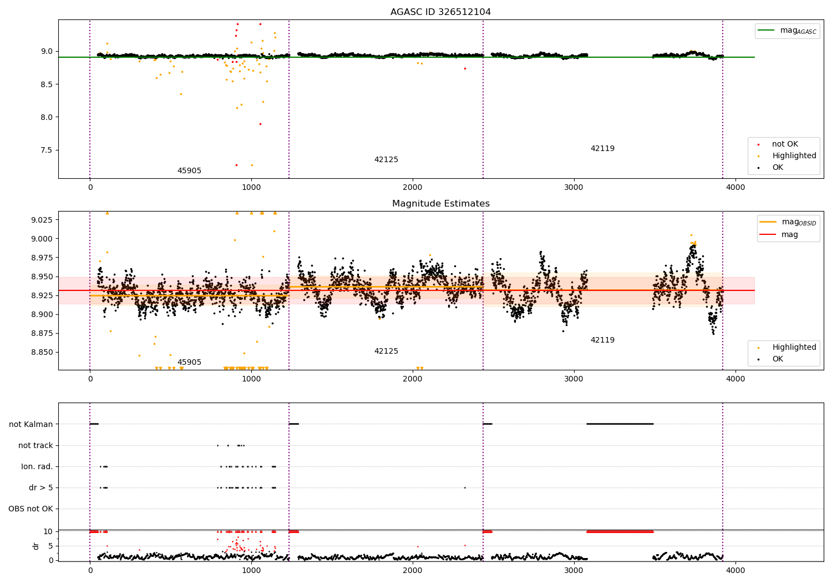
Task: Select obsid label 45905 in the top plot
Action: pos(189,171)
